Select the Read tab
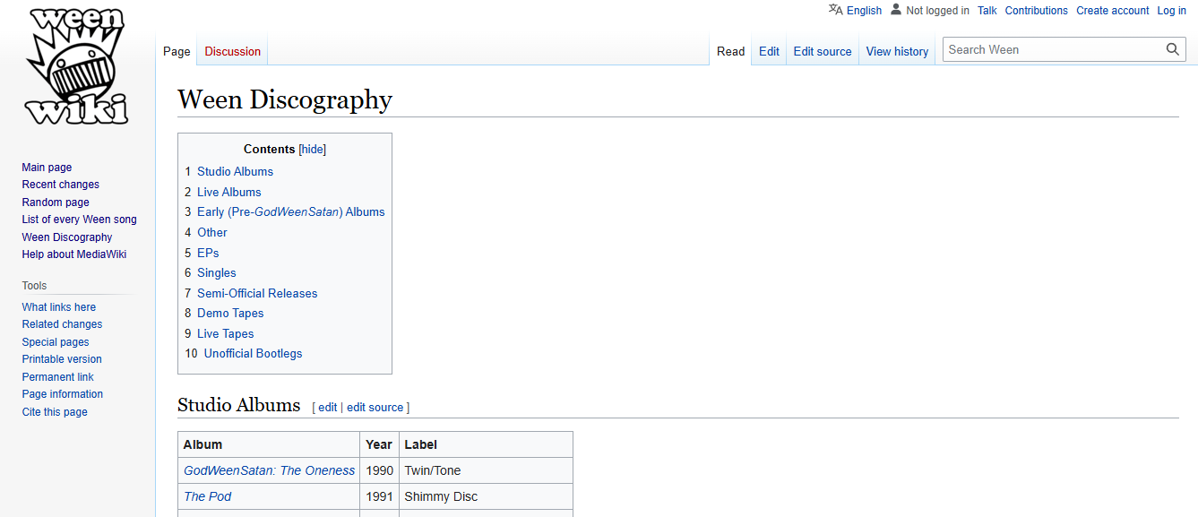 (x=730, y=51)
